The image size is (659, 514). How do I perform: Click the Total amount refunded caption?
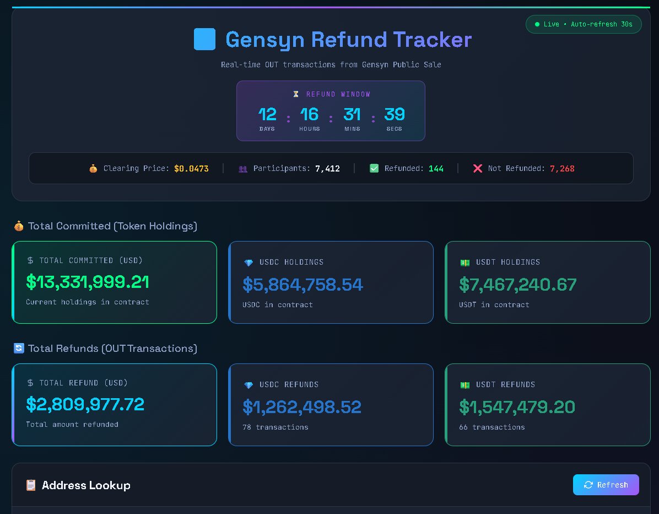[x=72, y=425]
